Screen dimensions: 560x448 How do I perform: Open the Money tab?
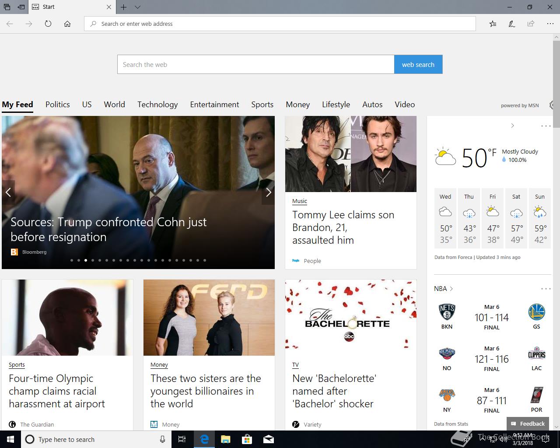click(x=298, y=105)
